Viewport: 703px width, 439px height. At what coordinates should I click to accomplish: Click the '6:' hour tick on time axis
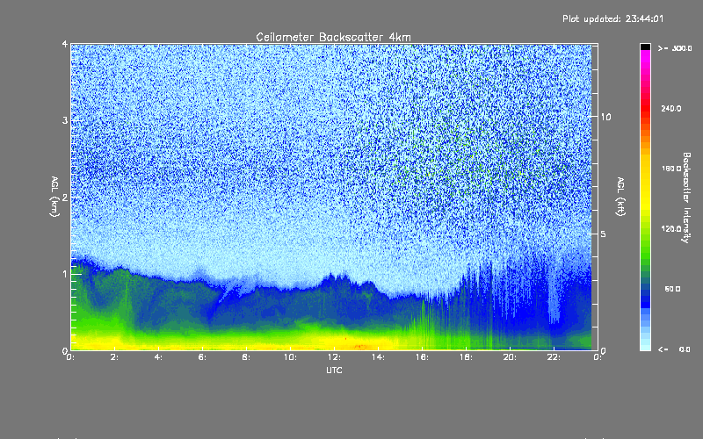(x=202, y=357)
